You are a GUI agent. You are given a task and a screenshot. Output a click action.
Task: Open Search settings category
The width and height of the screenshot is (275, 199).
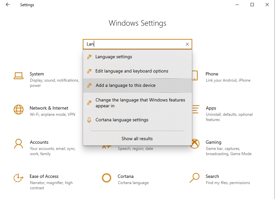[x=212, y=177]
